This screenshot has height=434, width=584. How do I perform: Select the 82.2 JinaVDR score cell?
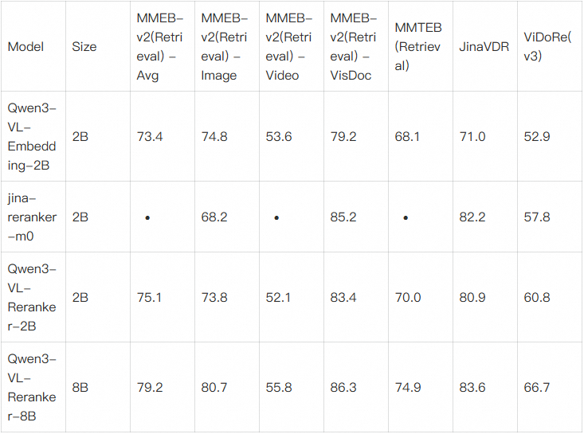click(472, 217)
